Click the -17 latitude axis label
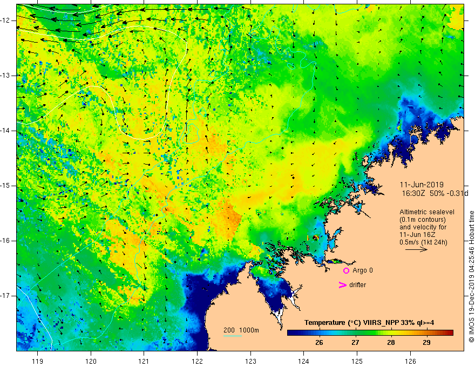This screenshot has width=475, height=367. coord(5,296)
